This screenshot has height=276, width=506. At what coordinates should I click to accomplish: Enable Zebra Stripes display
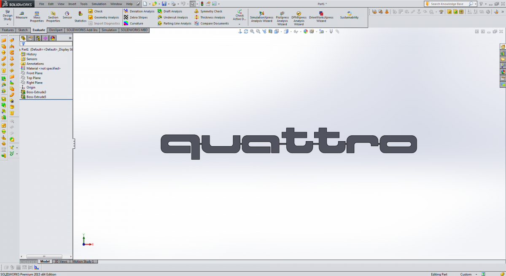[136, 17]
